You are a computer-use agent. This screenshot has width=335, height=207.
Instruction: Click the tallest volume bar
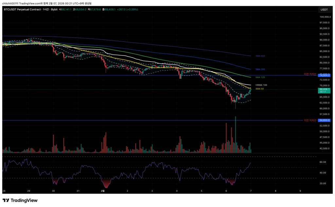coord(235,134)
